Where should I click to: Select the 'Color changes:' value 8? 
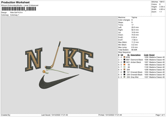132,20
